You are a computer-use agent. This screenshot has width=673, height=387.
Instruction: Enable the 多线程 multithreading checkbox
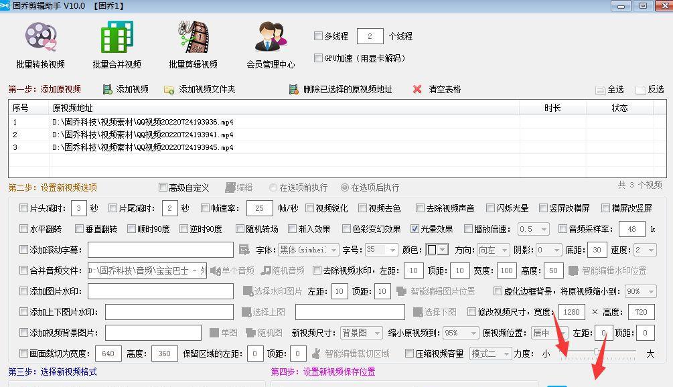(x=319, y=36)
